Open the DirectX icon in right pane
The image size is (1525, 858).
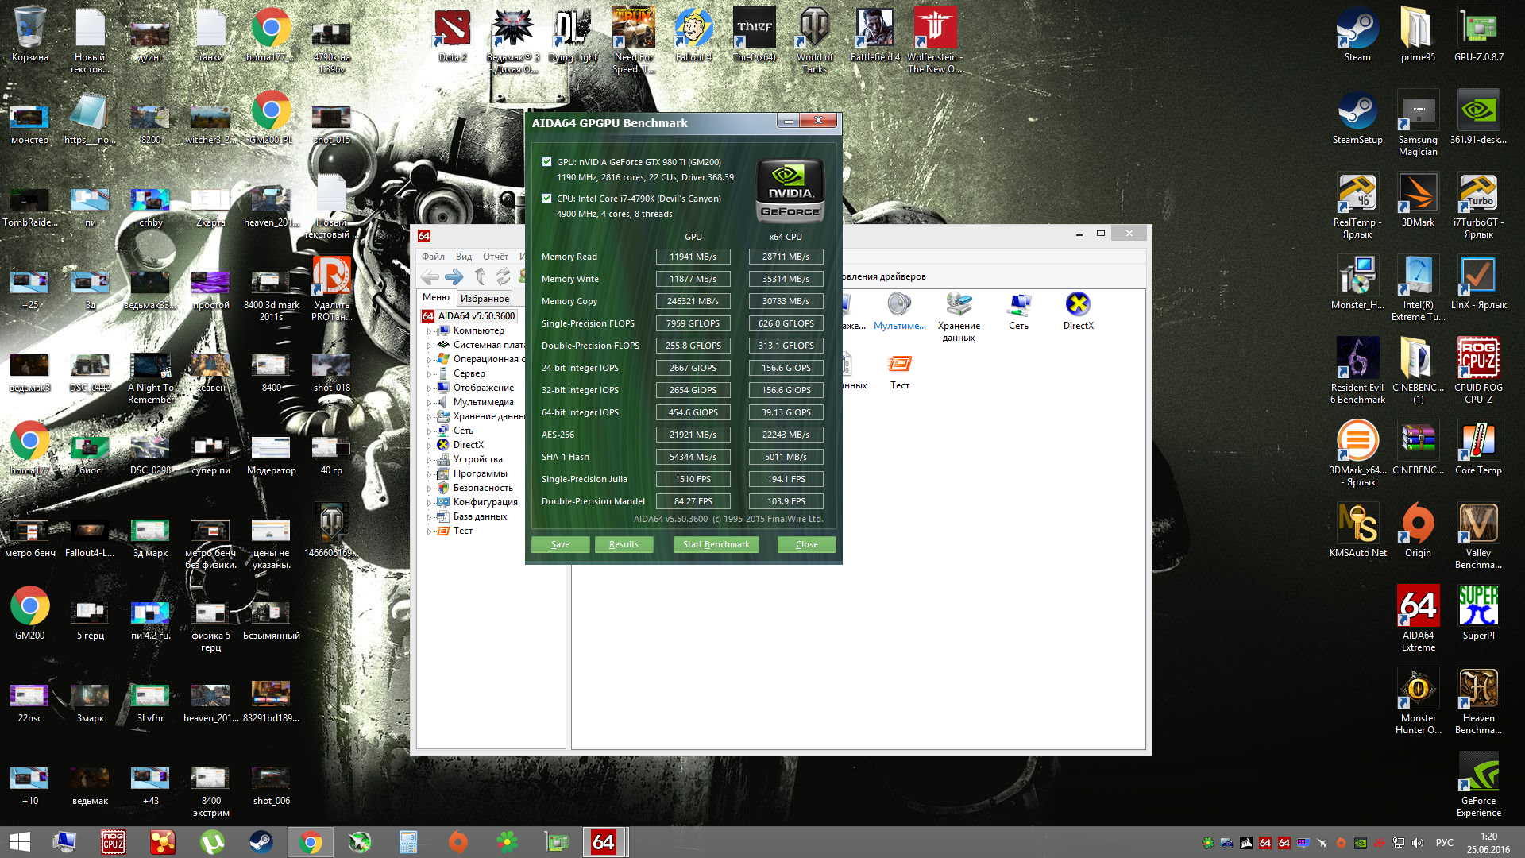coord(1078,305)
